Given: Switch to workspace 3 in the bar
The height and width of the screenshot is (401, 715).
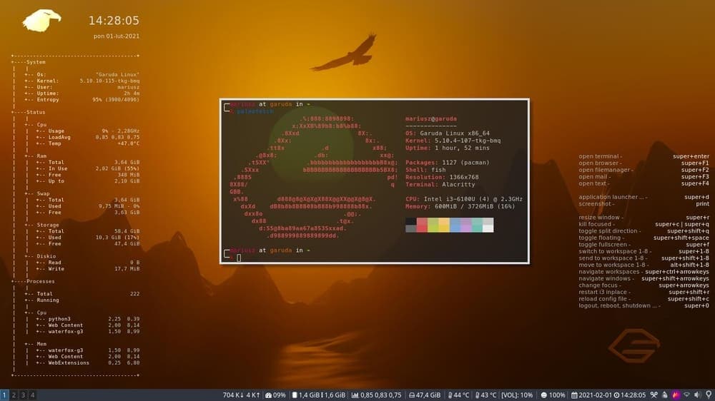Looking at the screenshot, I should point(23,395).
